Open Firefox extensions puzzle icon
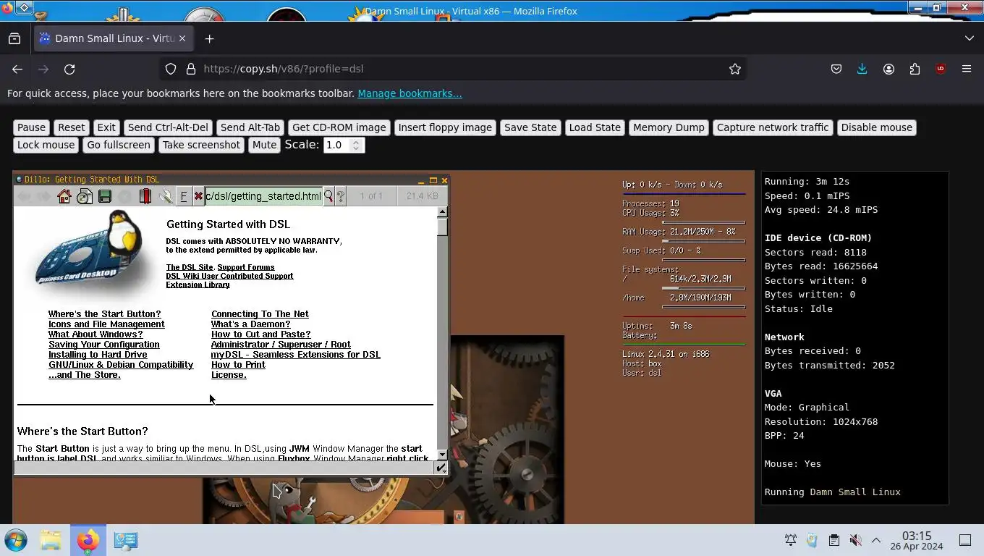The image size is (984, 556). coord(915,69)
